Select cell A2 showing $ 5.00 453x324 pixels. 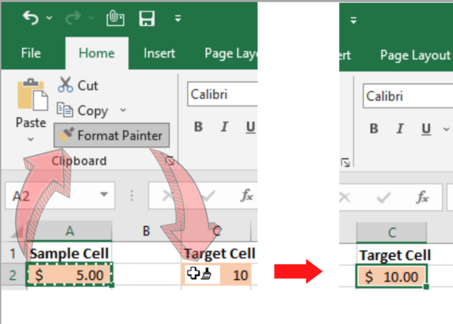[69, 275]
